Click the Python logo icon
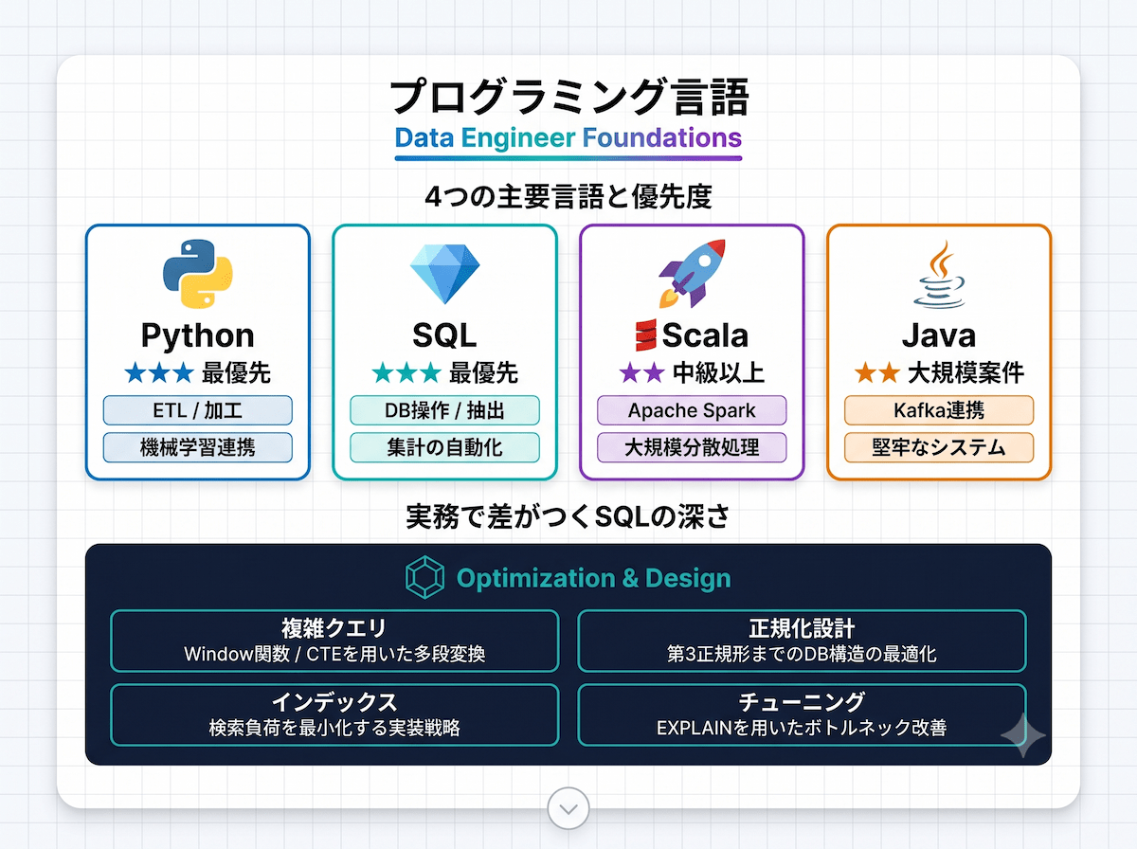Screen dimensions: 1137x849 click(x=198, y=273)
